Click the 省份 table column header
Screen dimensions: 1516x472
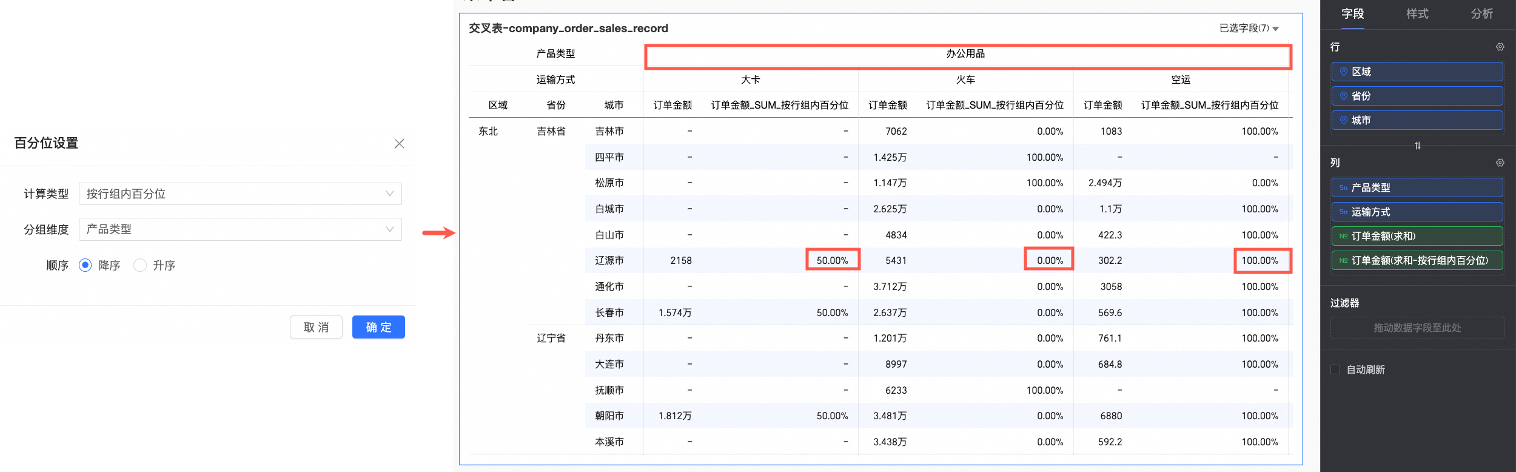coord(556,105)
